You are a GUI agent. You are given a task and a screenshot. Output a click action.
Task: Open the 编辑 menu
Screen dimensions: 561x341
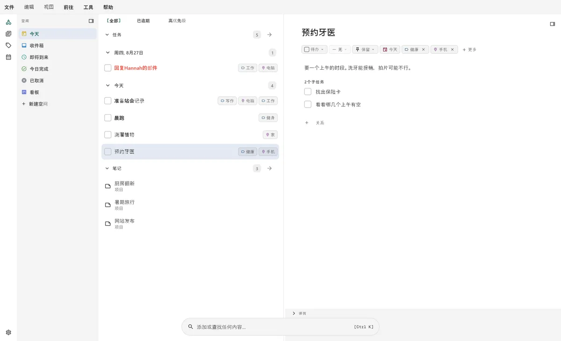click(29, 7)
